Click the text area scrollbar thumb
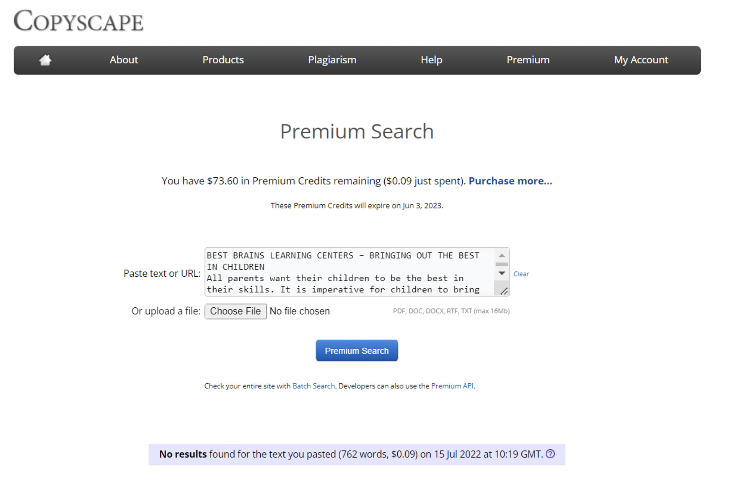 pyautogui.click(x=502, y=265)
